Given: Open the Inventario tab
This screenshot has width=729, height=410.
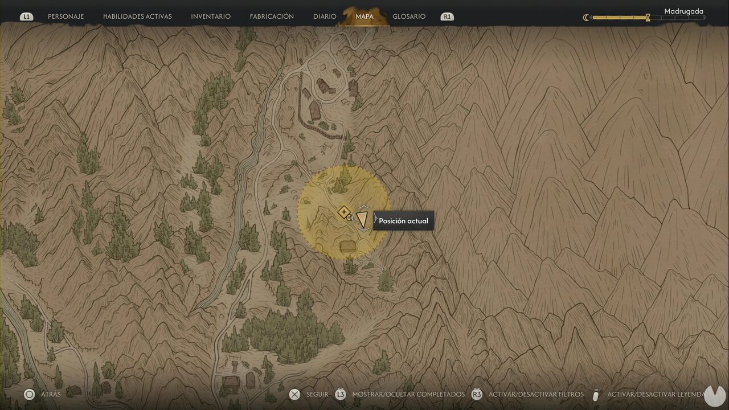Looking at the screenshot, I should point(211,17).
